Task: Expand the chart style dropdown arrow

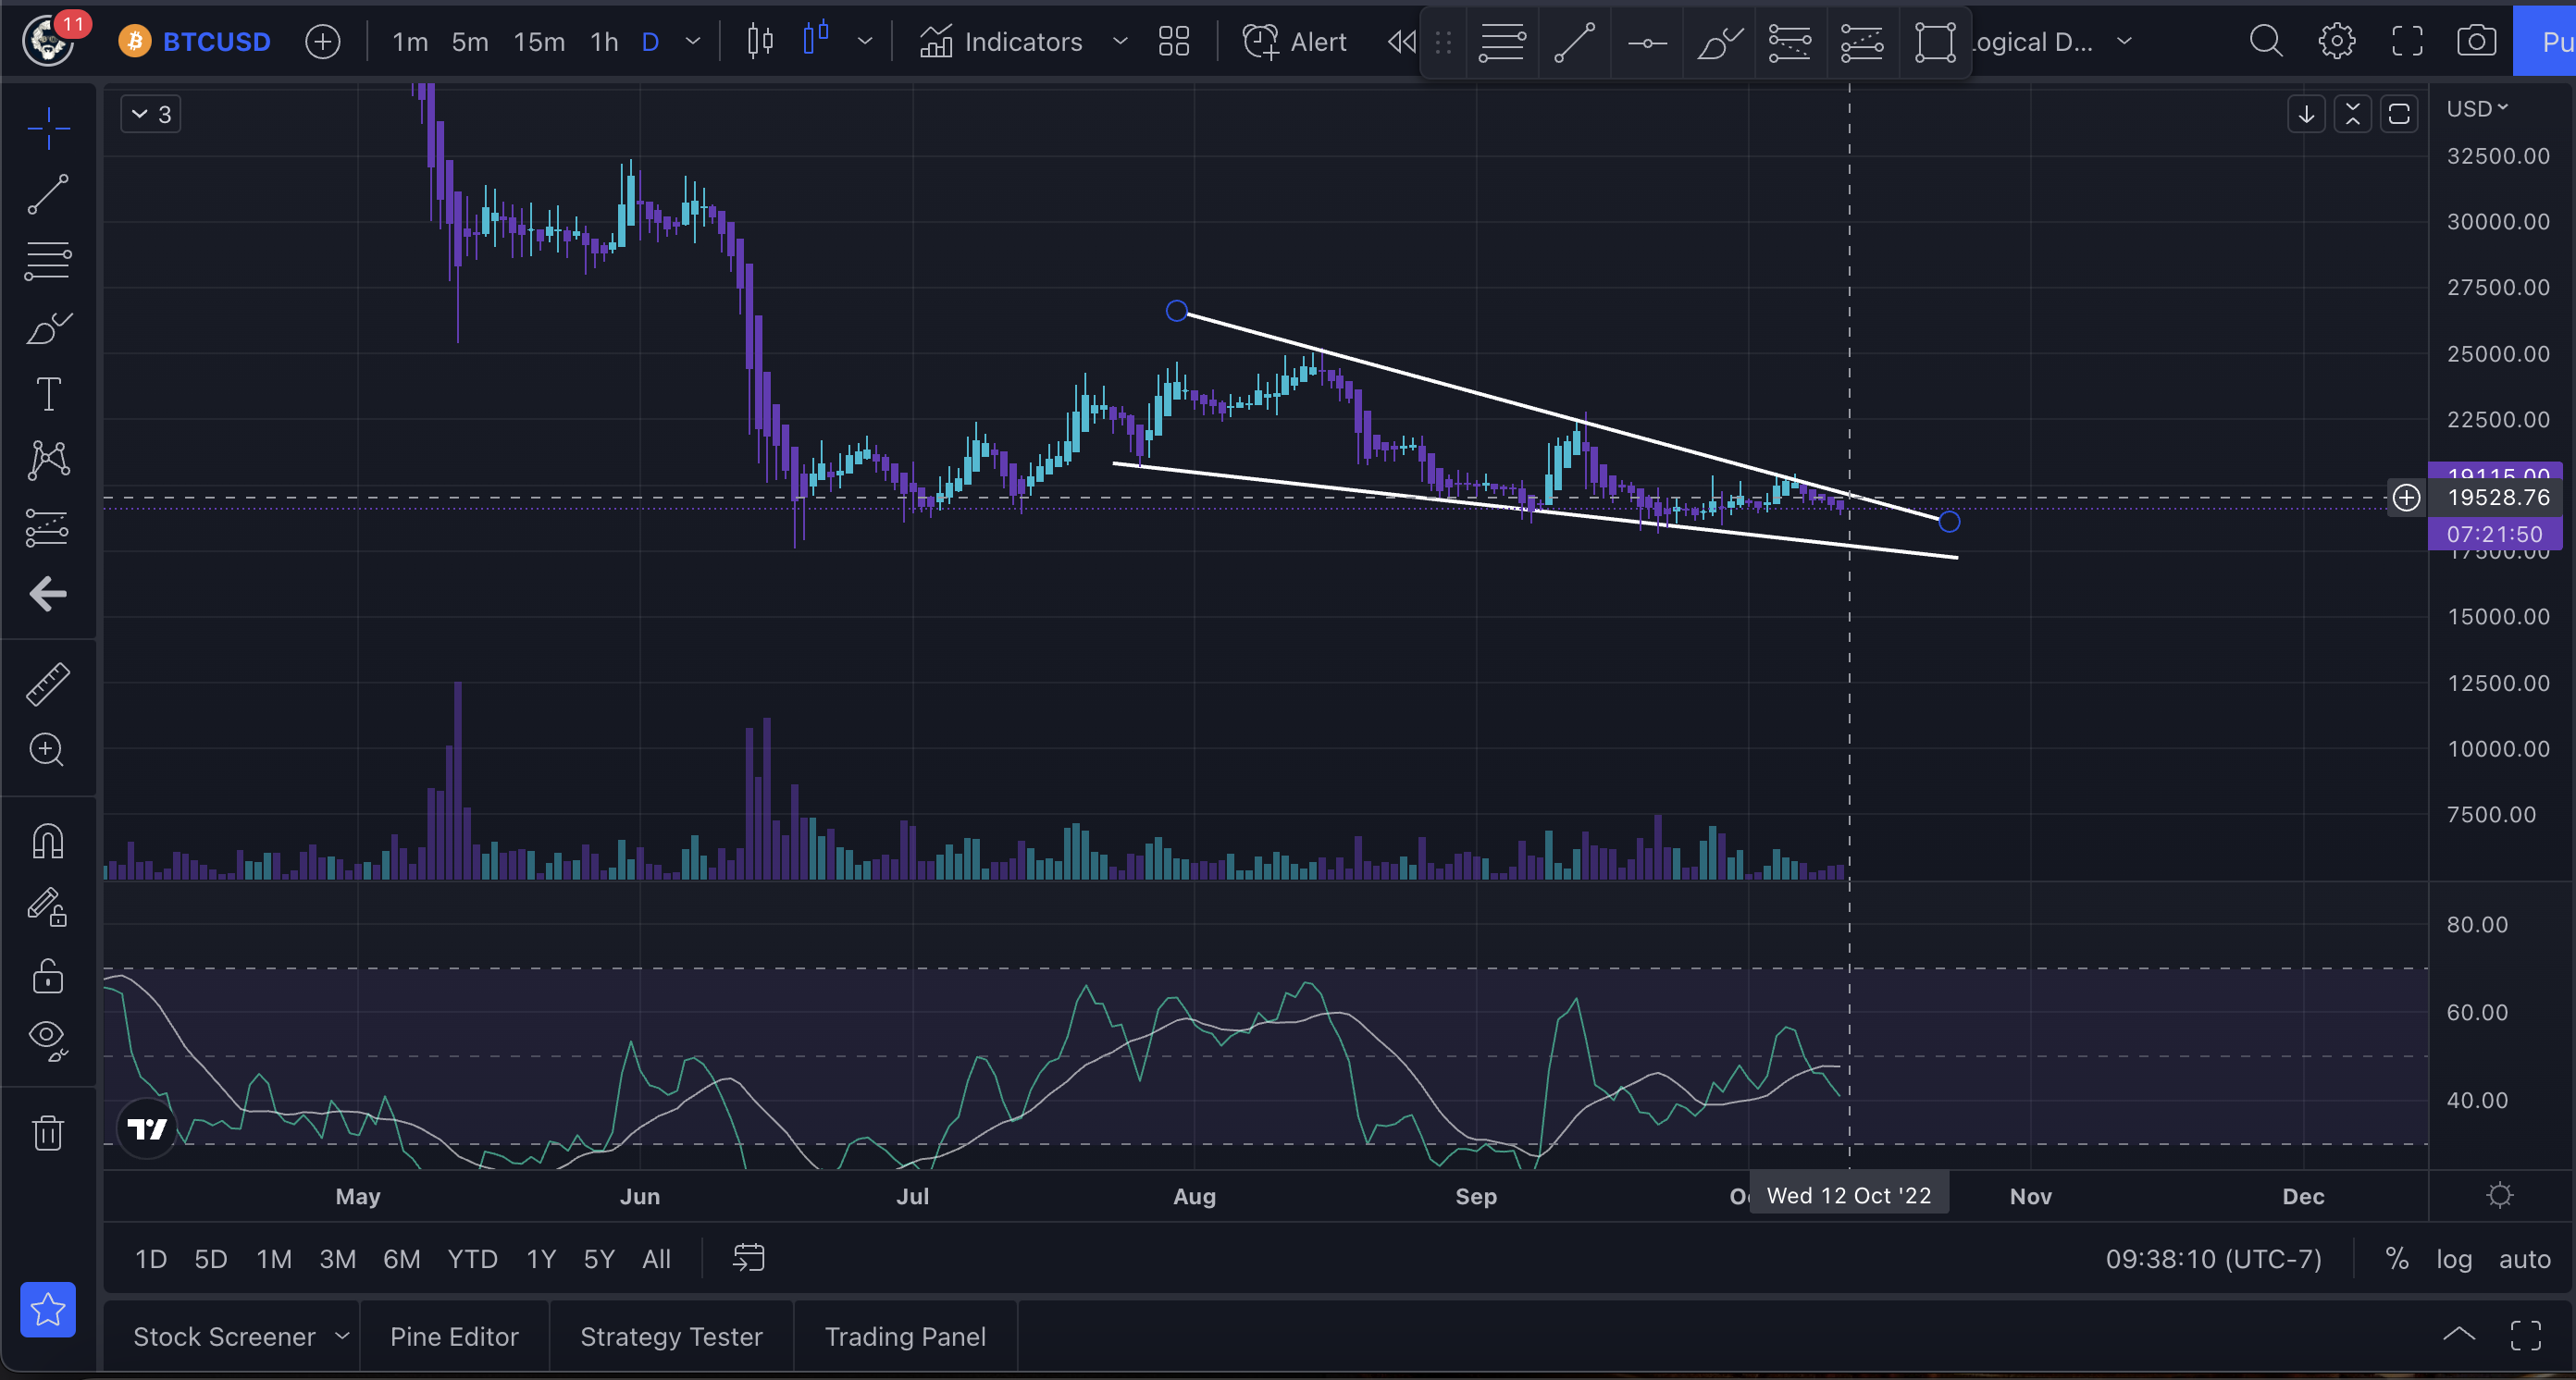Action: 866,42
